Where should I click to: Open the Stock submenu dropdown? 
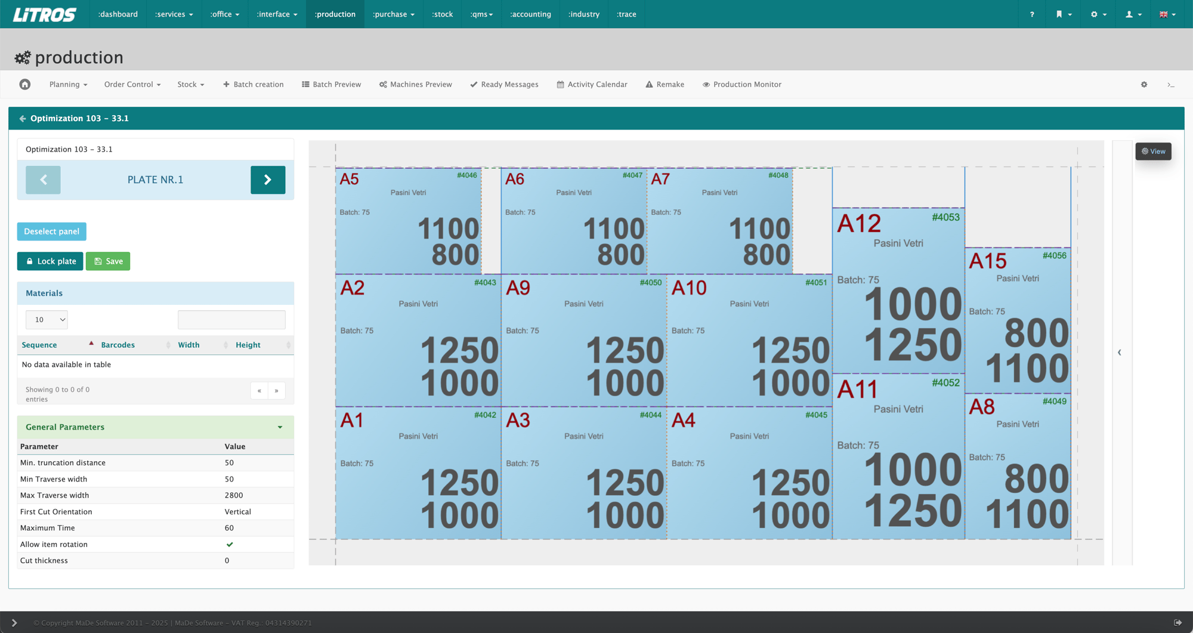click(191, 85)
